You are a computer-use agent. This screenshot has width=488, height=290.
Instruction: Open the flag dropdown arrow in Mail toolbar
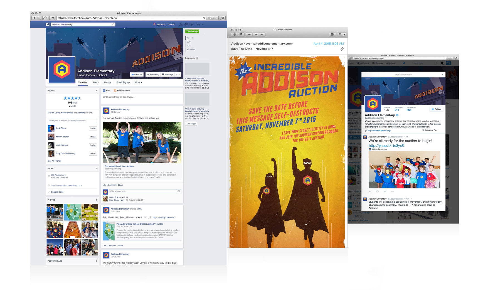coord(344,35)
